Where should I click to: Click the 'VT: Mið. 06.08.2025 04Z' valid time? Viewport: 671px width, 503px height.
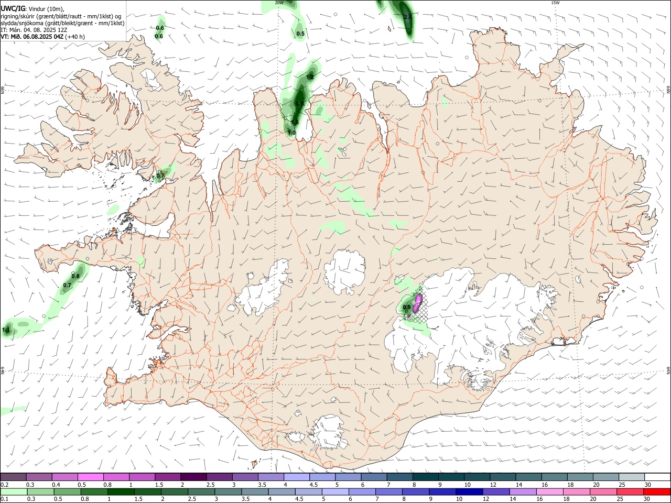[x=33, y=37]
